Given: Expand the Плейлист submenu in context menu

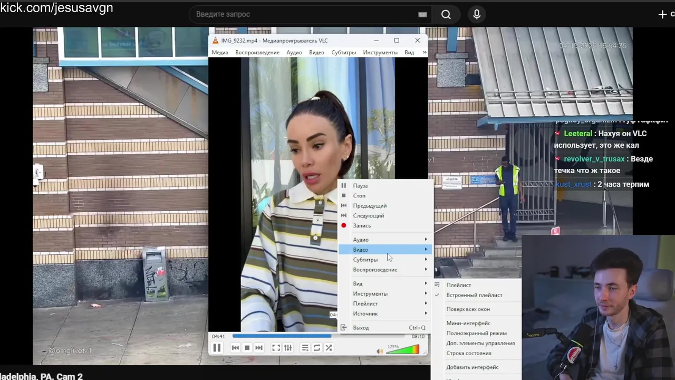Looking at the screenshot, I should tap(385, 304).
